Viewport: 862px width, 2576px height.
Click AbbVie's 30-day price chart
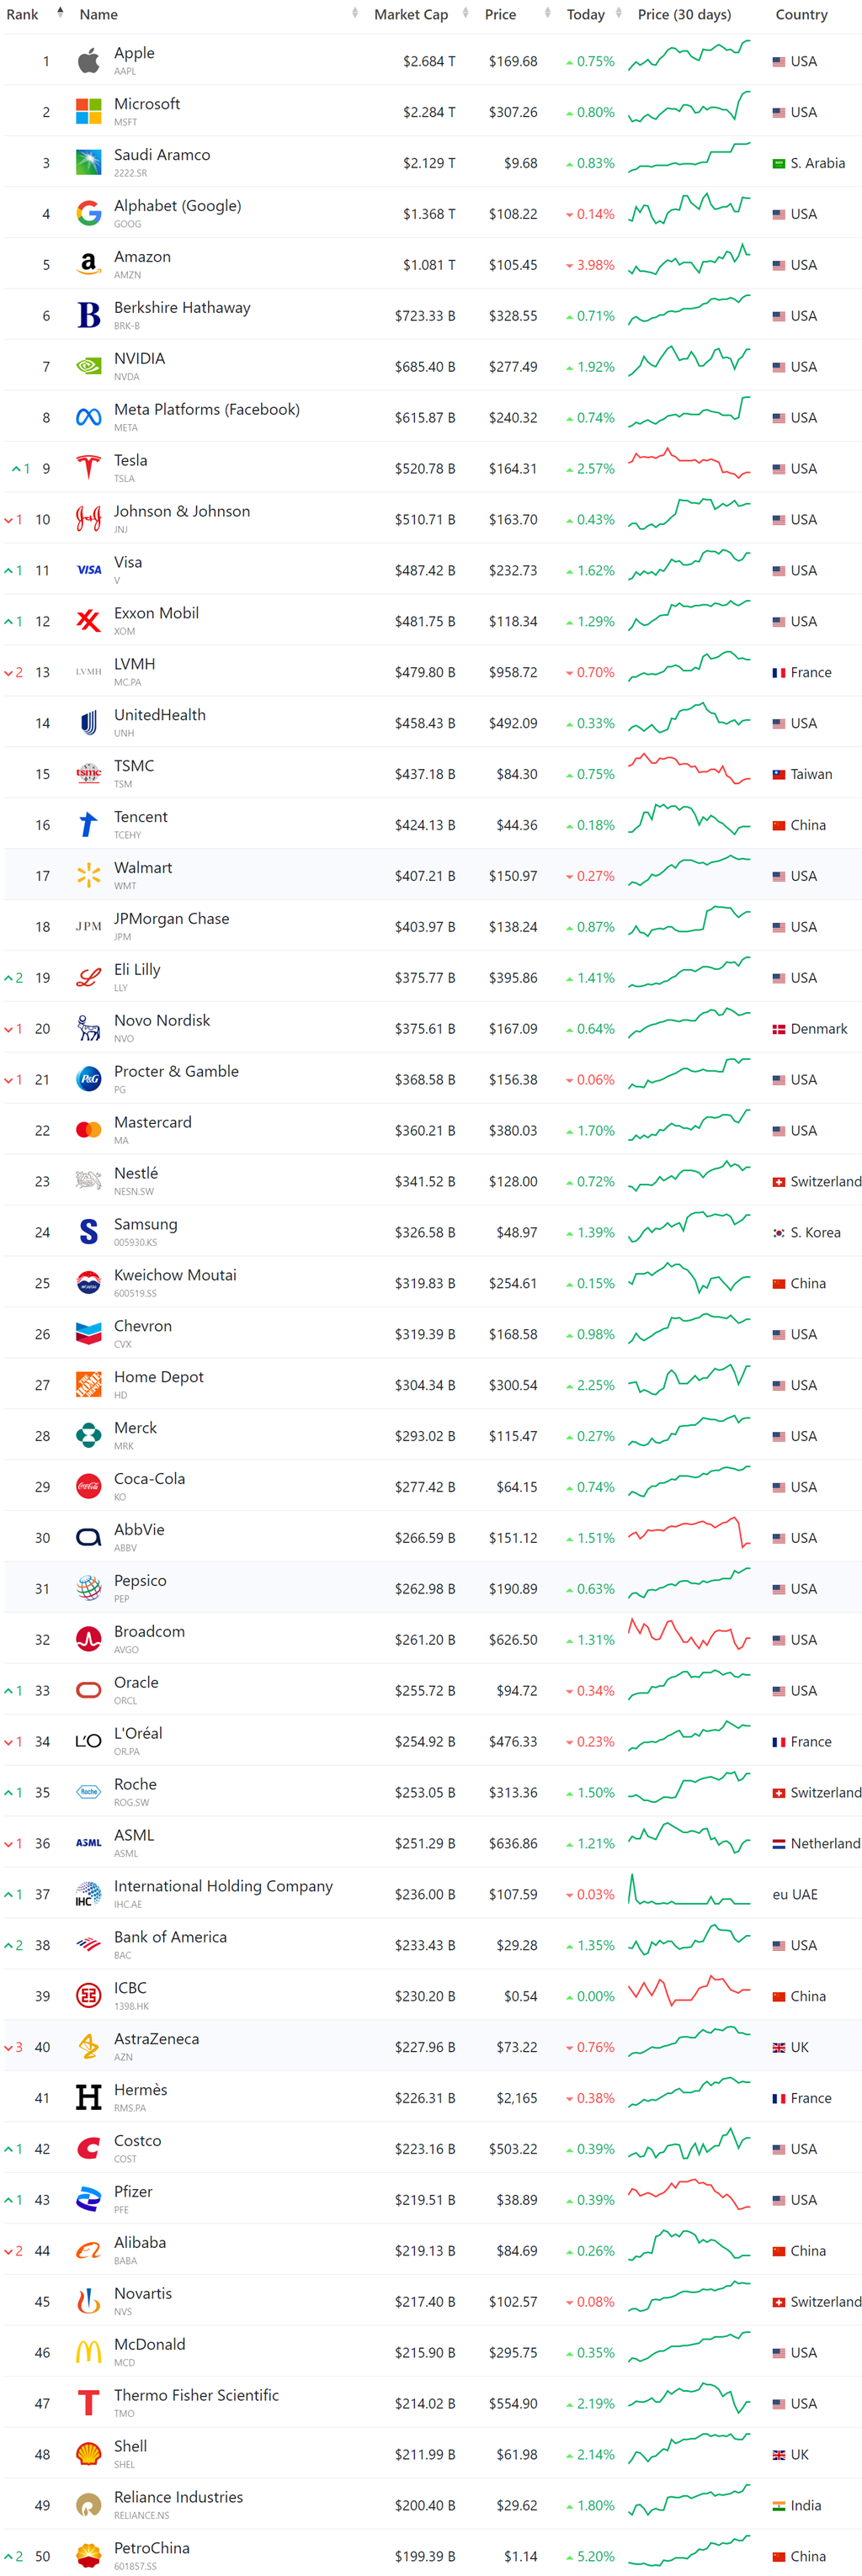coord(689,1532)
